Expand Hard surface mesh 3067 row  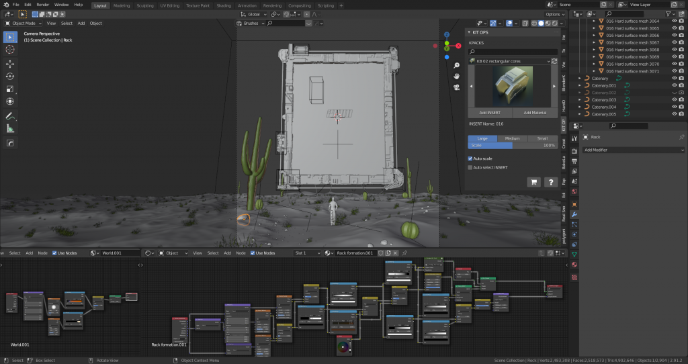click(x=594, y=42)
